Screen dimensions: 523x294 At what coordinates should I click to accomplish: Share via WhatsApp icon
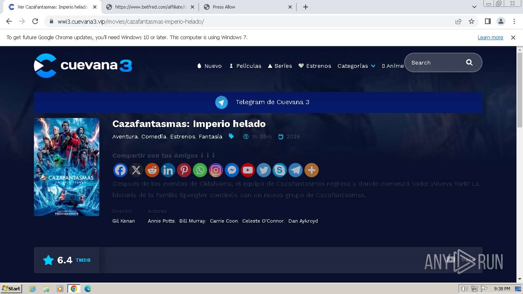tap(200, 170)
